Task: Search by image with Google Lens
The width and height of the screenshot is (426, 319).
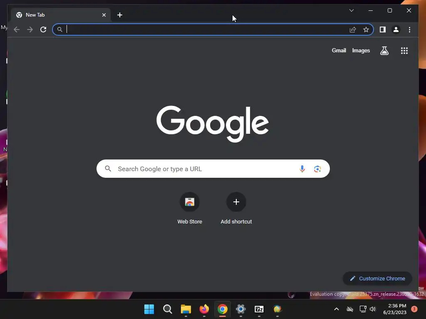Action: (317, 169)
